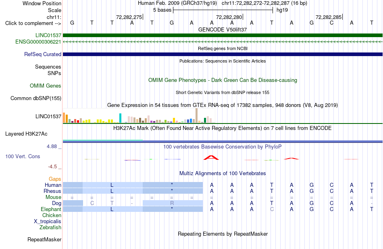Click the Scale row label
Image resolution: width=383 pixels, height=249 pixels.
click(x=54, y=10)
